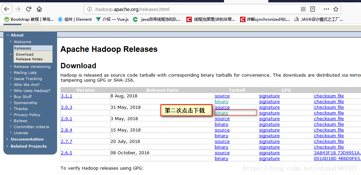
Task: Download source tarball for 3.1.1
Action: coord(222,96)
